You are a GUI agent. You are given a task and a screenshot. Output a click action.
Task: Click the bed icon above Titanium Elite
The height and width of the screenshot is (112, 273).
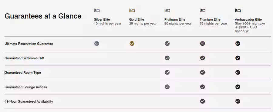[x=203, y=10]
